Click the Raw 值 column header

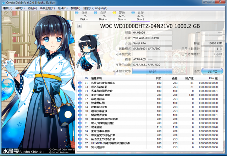coord(207,78)
